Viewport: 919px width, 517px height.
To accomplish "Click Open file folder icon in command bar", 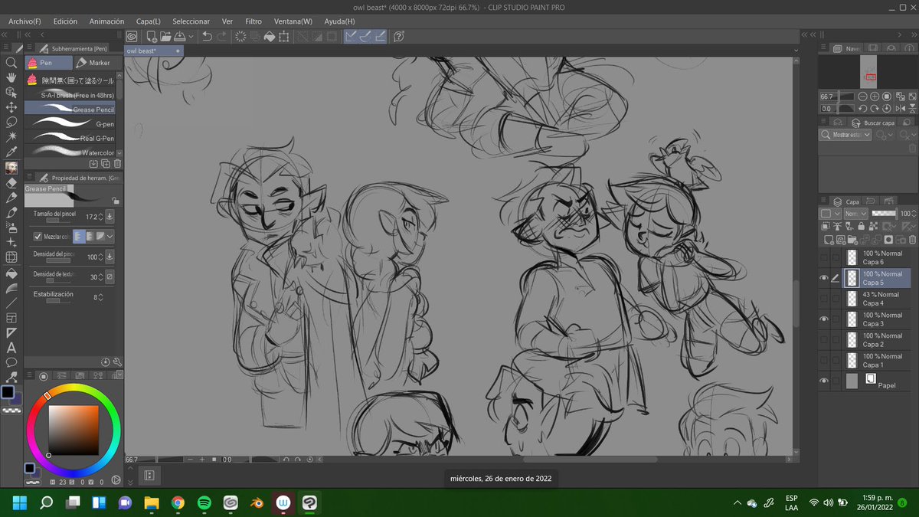I will (x=165, y=36).
